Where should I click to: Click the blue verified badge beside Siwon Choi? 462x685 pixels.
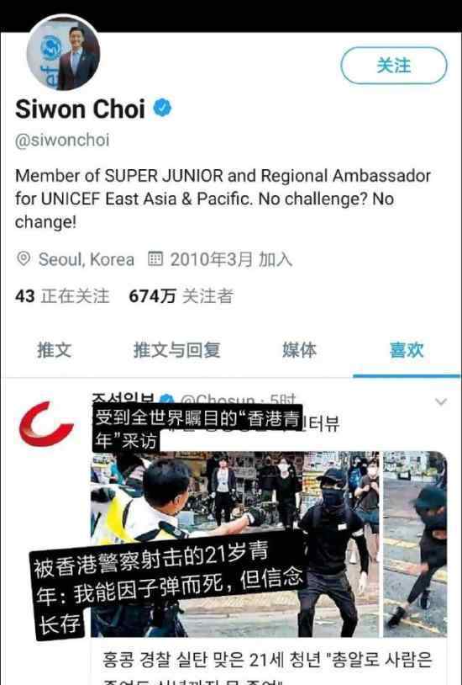point(162,109)
